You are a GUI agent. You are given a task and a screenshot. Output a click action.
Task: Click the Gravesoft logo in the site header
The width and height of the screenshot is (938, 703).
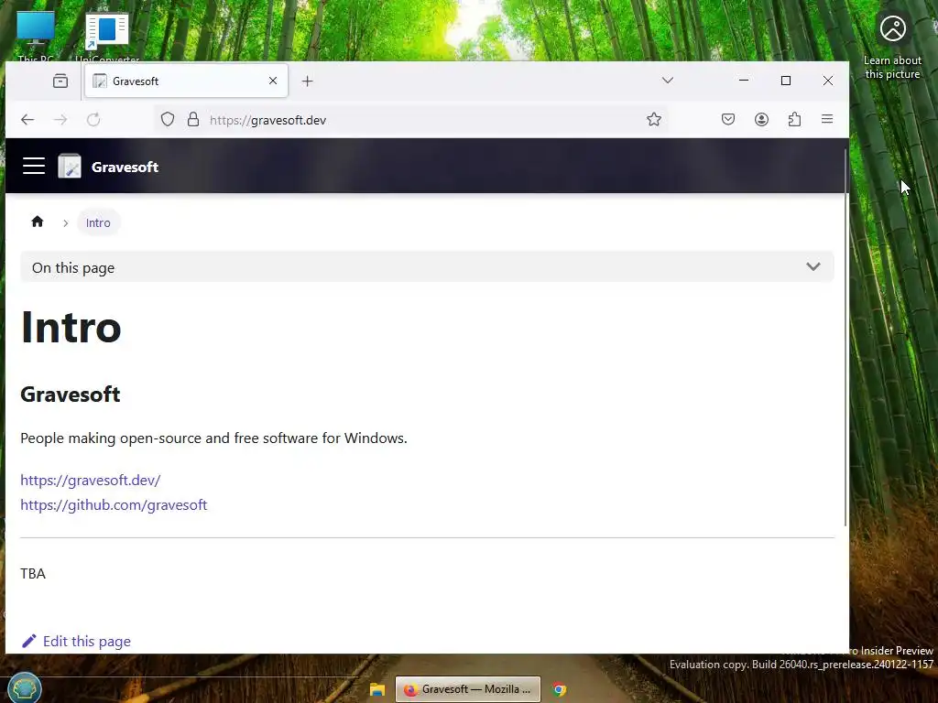70,167
